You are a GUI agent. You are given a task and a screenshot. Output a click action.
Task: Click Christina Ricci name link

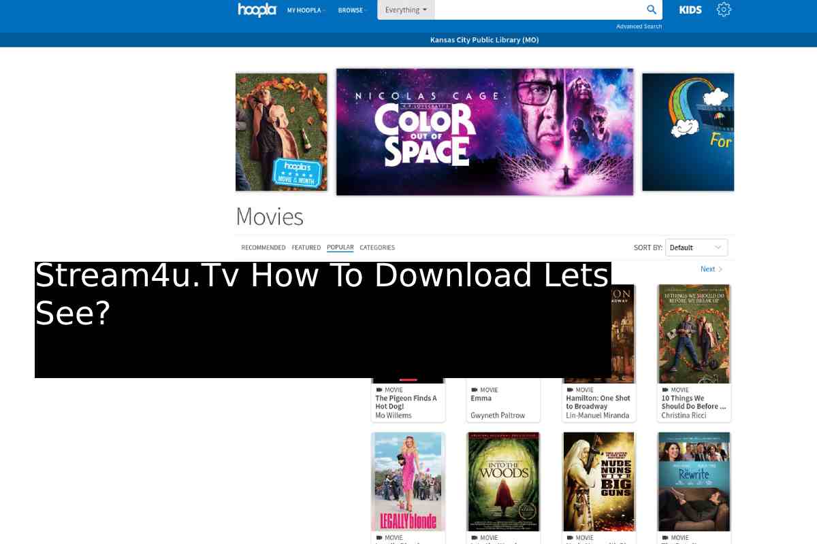coord(684,415)
